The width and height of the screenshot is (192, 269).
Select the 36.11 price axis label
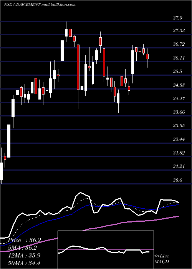(179, 58)
